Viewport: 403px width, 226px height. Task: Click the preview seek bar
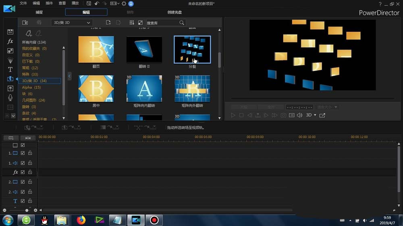pyautogui.click(x=312, y=98)
